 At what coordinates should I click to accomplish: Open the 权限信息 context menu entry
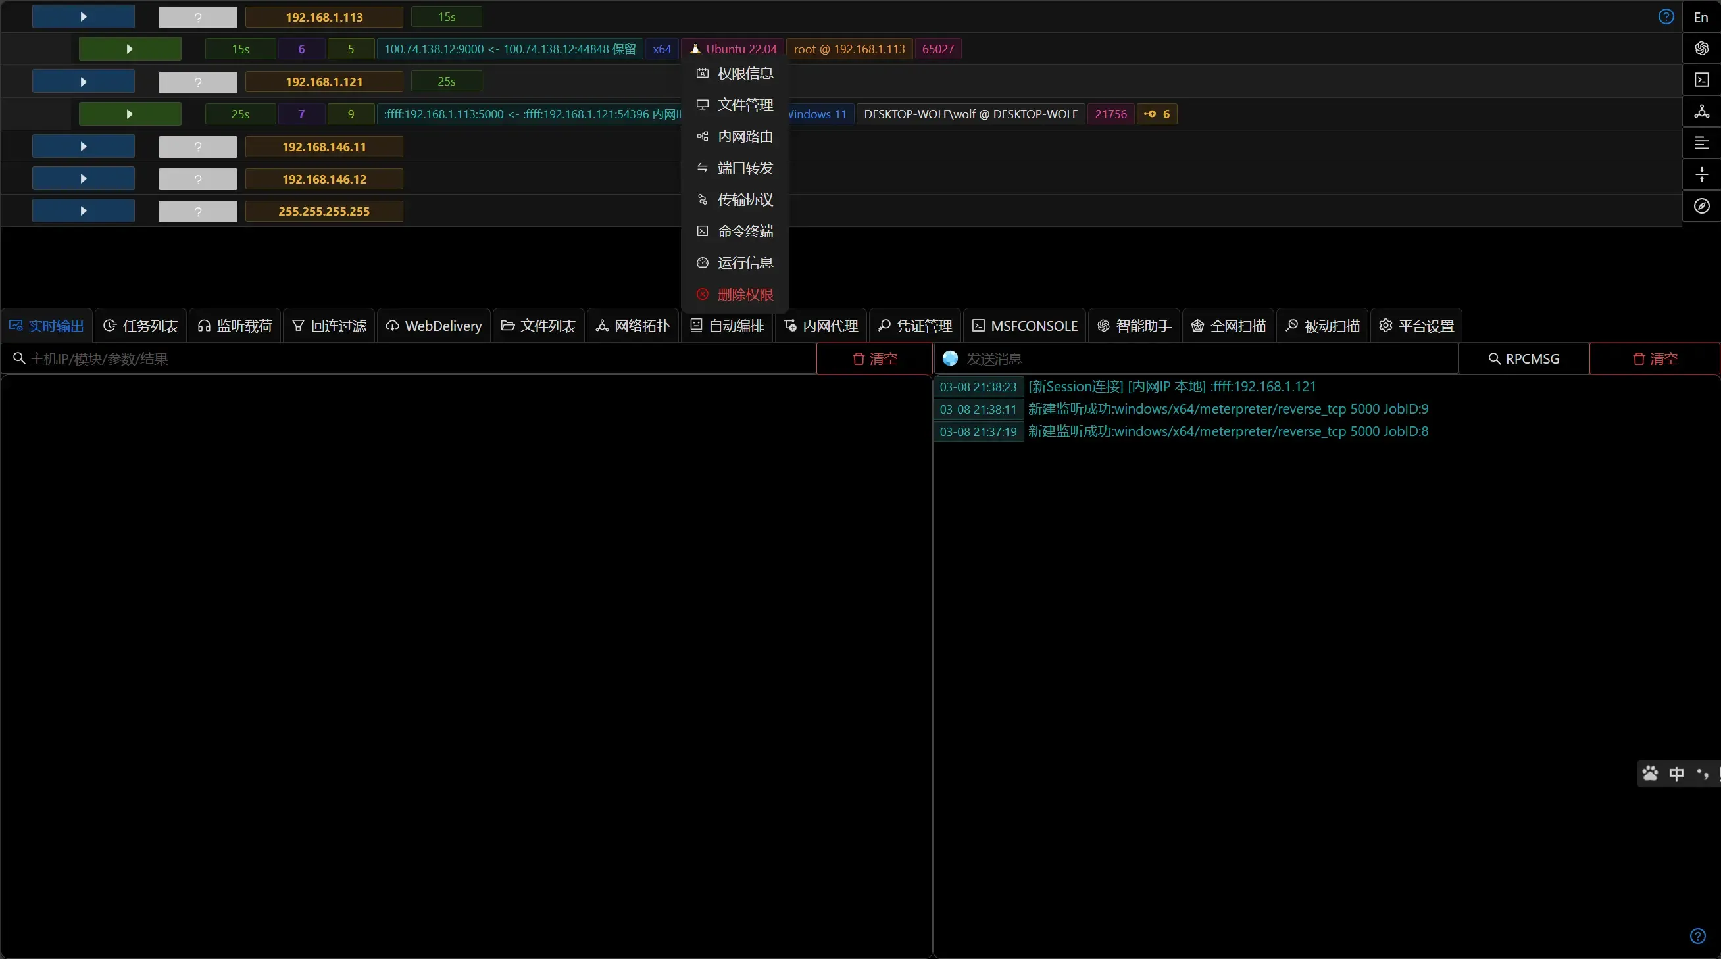[x=735, y=74]
